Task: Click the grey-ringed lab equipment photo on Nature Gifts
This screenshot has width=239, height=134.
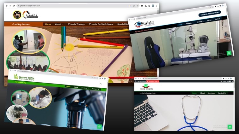Action: [17, 113]
